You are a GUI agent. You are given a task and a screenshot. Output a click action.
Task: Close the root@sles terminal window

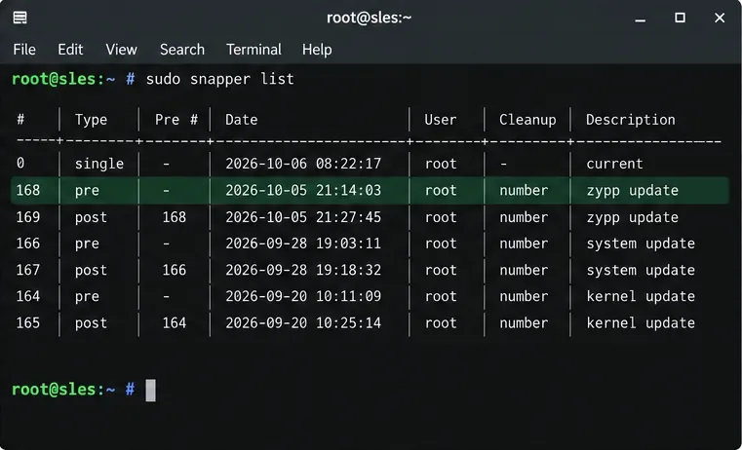click(720, 18)
